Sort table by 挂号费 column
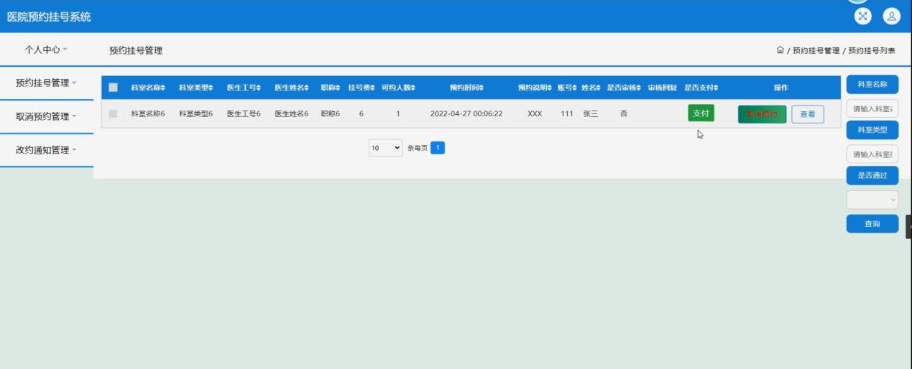The width and height of the screenshot is (912, 369). pyautogui.click(x=361, y=88)
